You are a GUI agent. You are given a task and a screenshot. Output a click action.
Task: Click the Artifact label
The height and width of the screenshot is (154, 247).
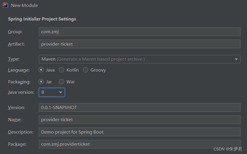tap(16, 44)
